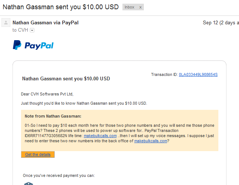Click the 'Dear CVH Softwares Pvt Ltd' greeting
The image size is (239, 185).
click(47, 94)
